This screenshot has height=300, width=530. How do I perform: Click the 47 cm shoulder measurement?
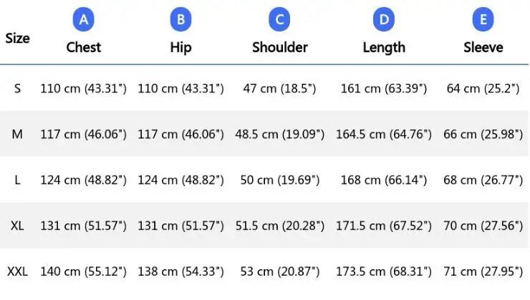coord(279,89)
